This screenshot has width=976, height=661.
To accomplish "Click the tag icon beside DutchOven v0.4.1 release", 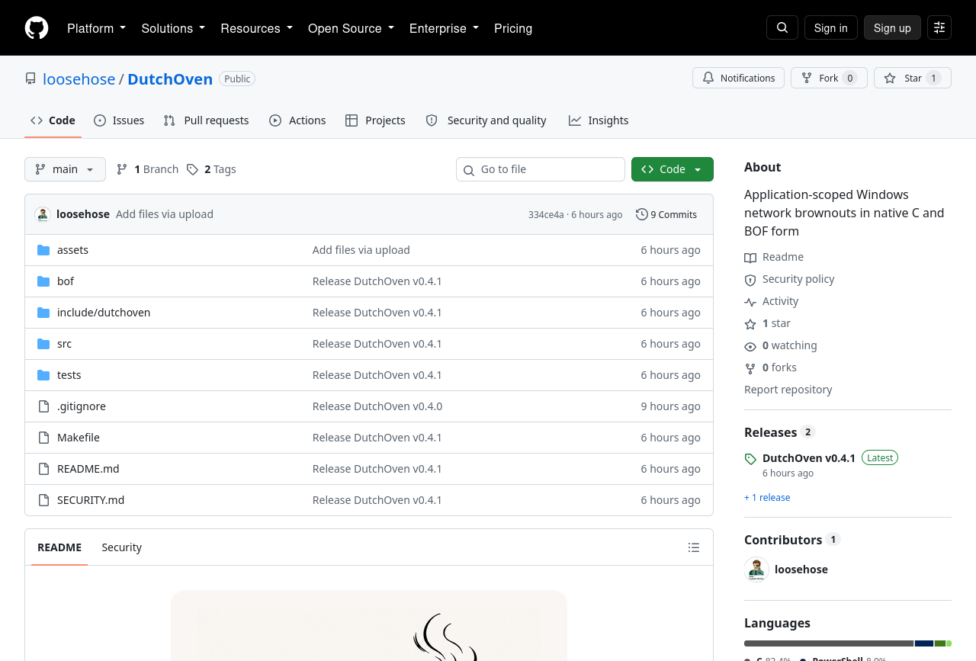I will (750, 459).
